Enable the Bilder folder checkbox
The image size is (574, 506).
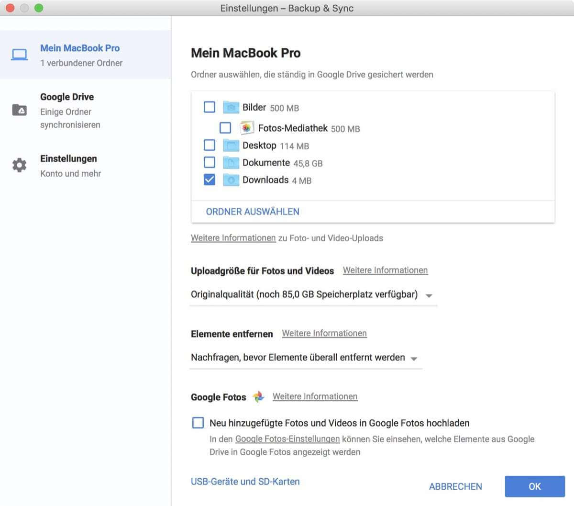click(210, 107)
